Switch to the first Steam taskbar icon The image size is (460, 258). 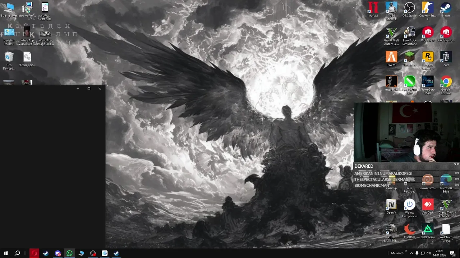point(46,253)
